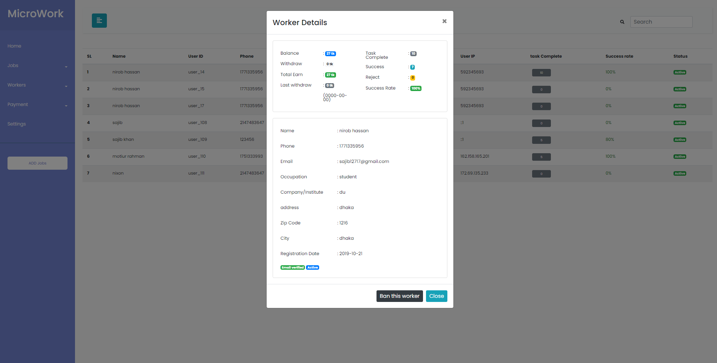The image size is (717, 363).
Task: Close the Worker Details modal using the X
Action: pyautogui.click(x=444, y=21)
